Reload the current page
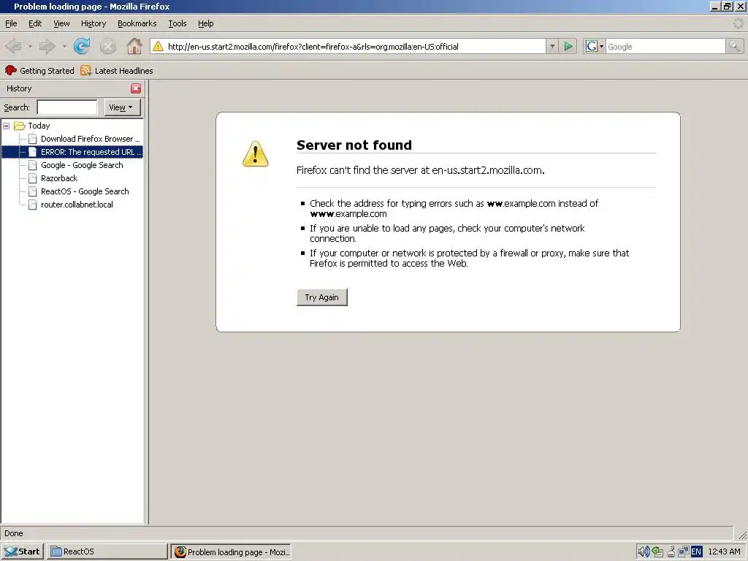The image size is (748, 561). coord(82,46)
